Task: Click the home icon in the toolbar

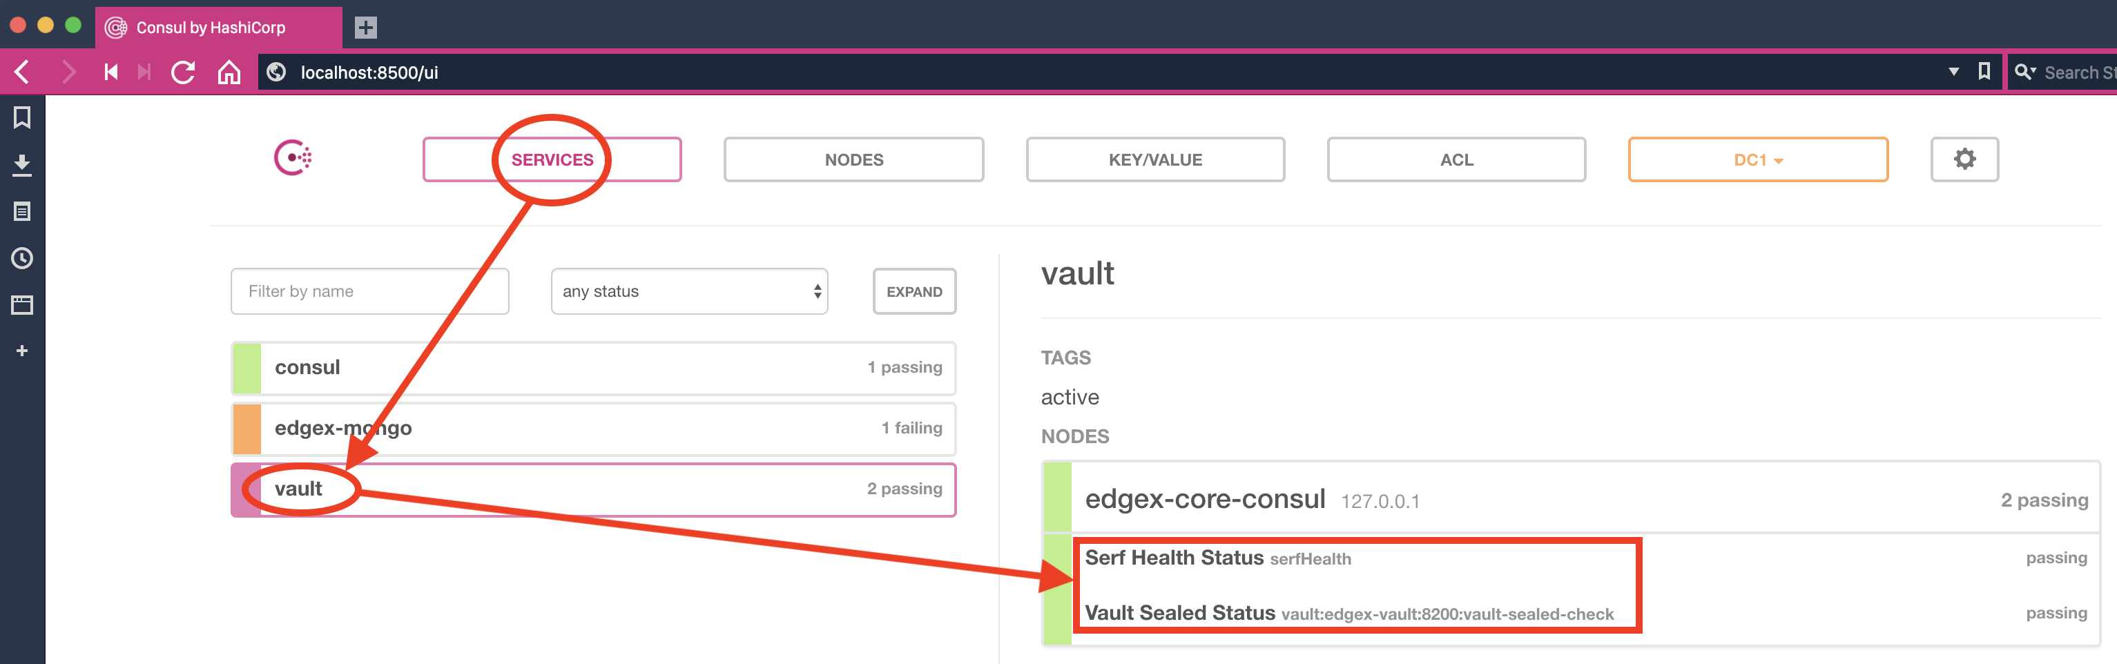Action: 229,72
